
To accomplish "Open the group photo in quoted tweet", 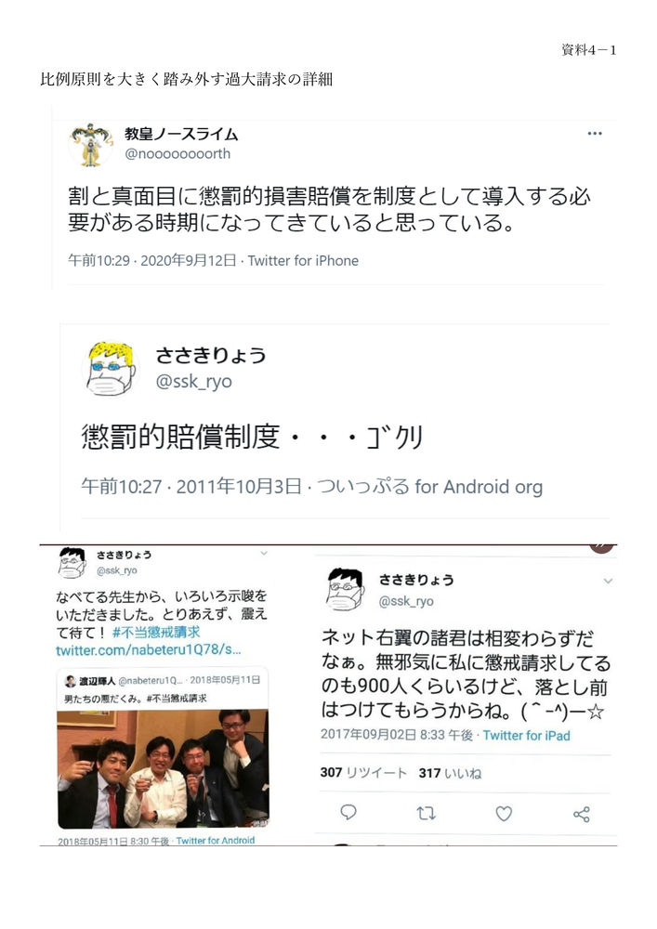I will click(163, 768).
